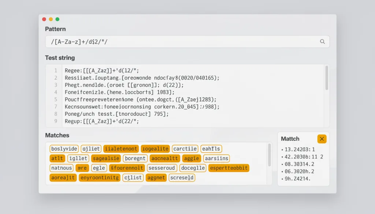Toggle the 'atlt' orange match tag
The width and height of the screenshot is (375, 214).
[57, 158]
